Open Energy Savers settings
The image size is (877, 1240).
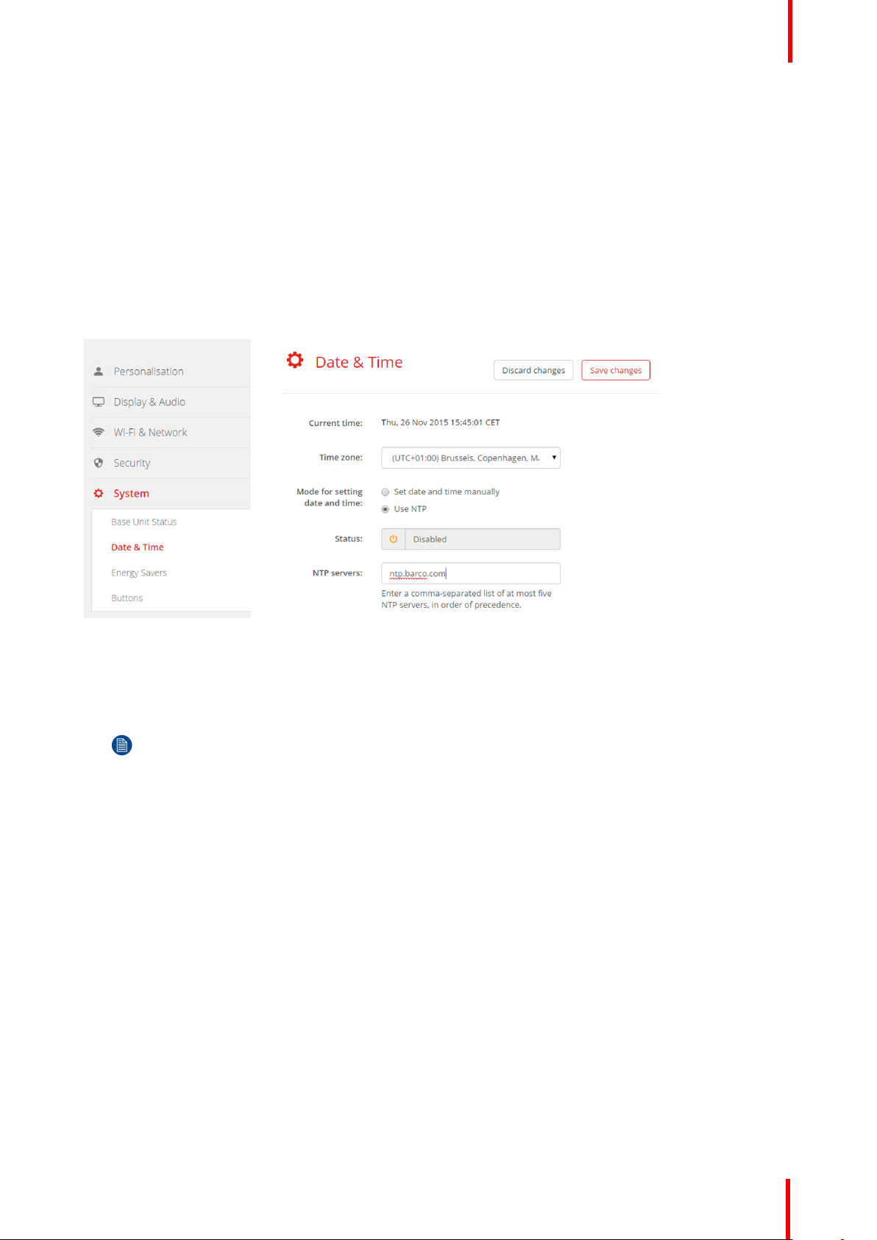(x=138, y=573)
